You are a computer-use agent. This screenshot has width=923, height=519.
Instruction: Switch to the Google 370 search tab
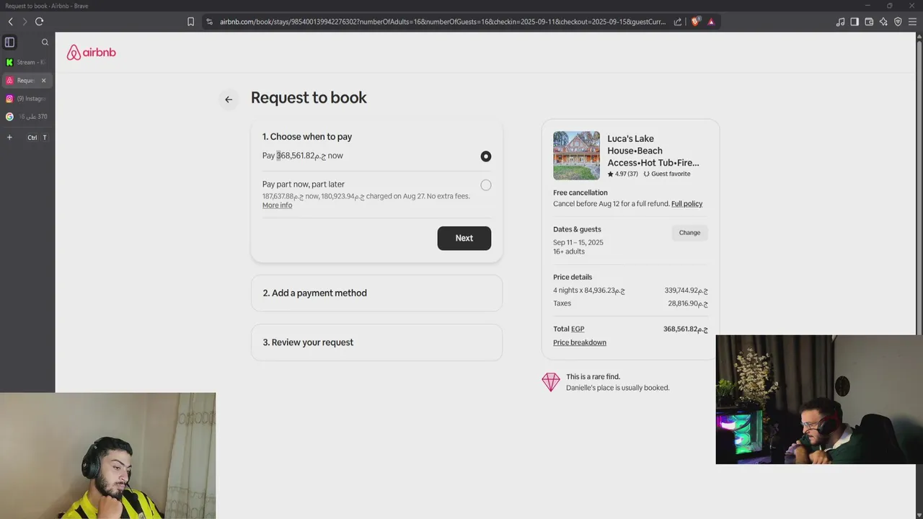pyautogui.click(x=27, y=117)
